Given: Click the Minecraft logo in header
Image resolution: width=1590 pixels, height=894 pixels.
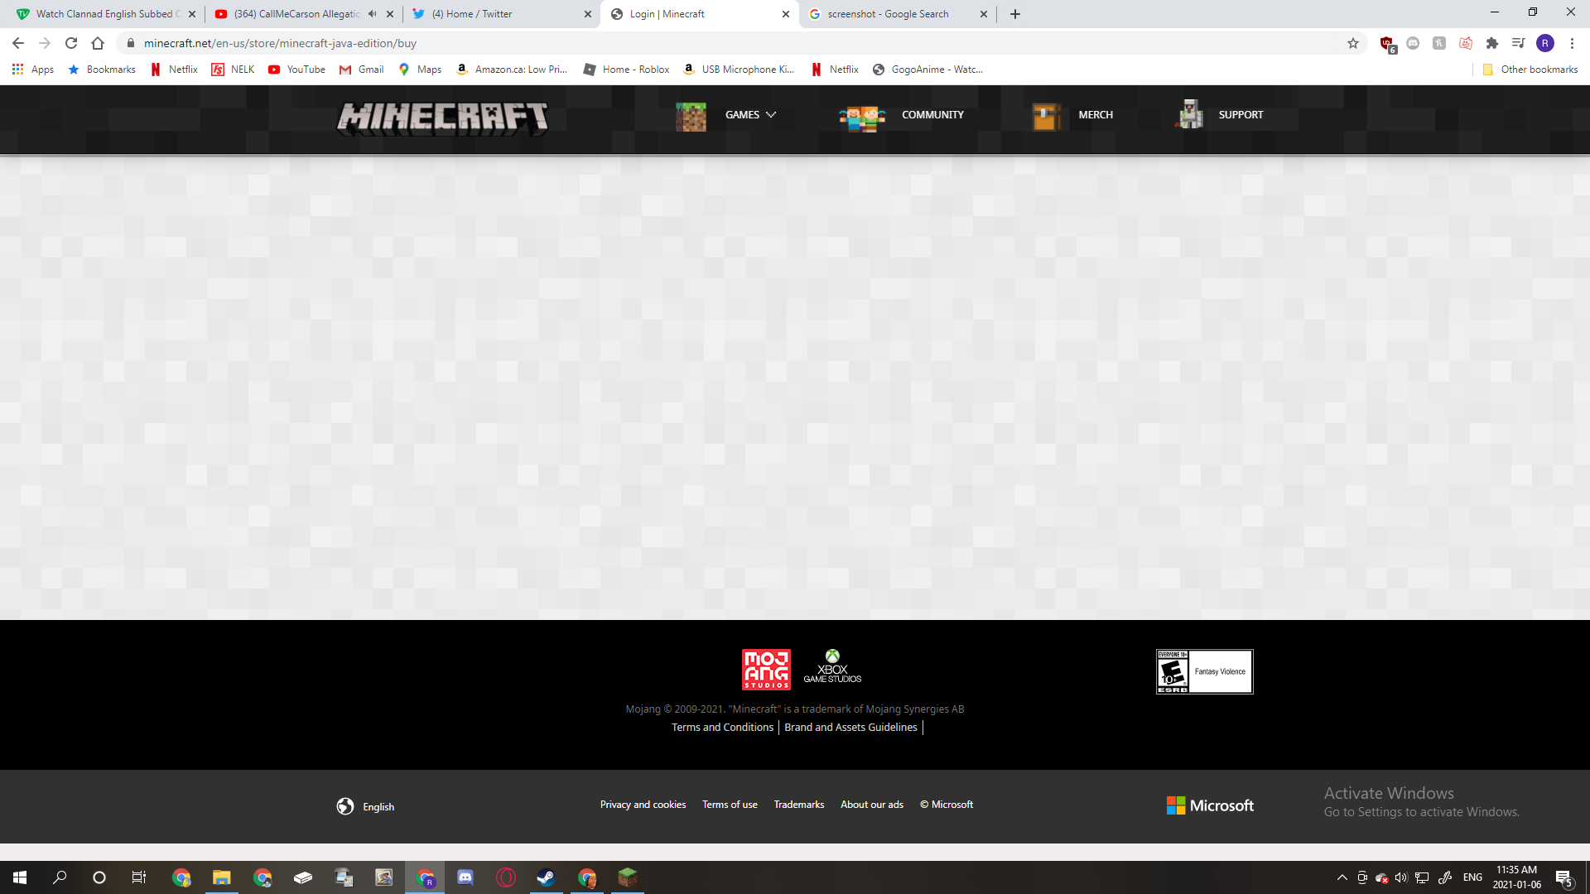Looking at the screenshot, I should pos(442,118).
